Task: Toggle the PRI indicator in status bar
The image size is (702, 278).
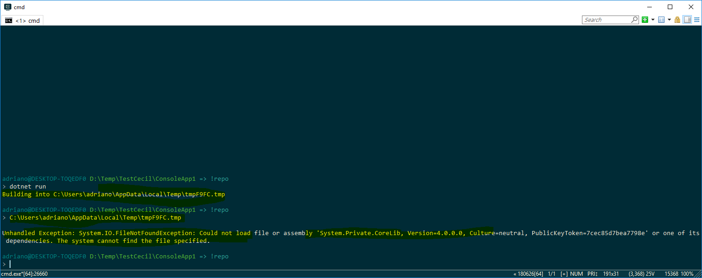Action: (x=592, y=274)
